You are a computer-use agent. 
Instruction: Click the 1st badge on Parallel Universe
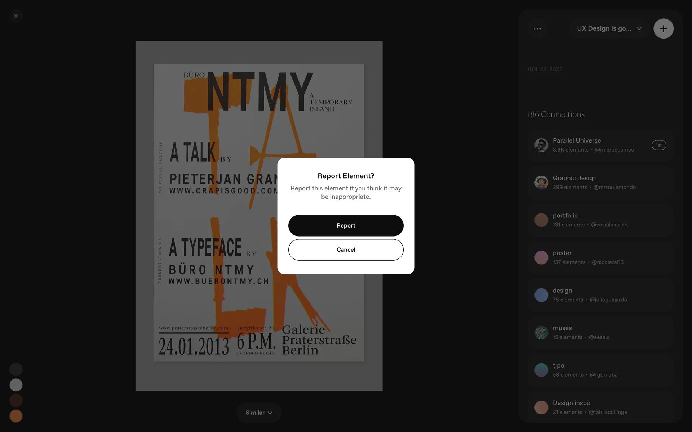pyautogui.click(x=658, y=145)
